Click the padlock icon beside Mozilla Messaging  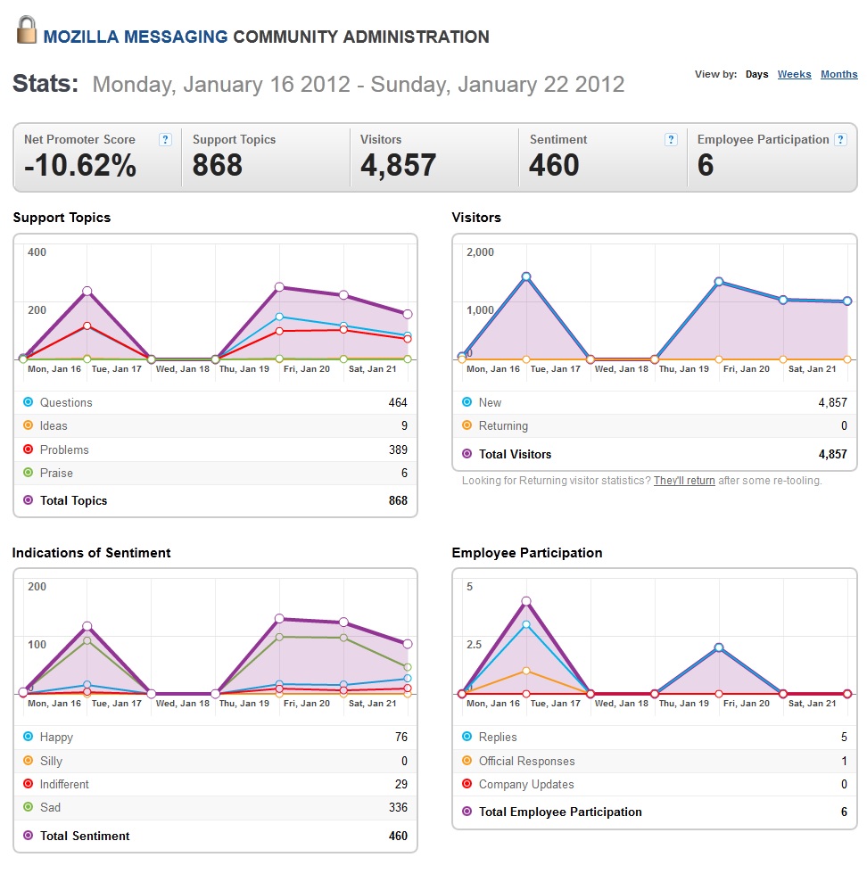[26, 30]
